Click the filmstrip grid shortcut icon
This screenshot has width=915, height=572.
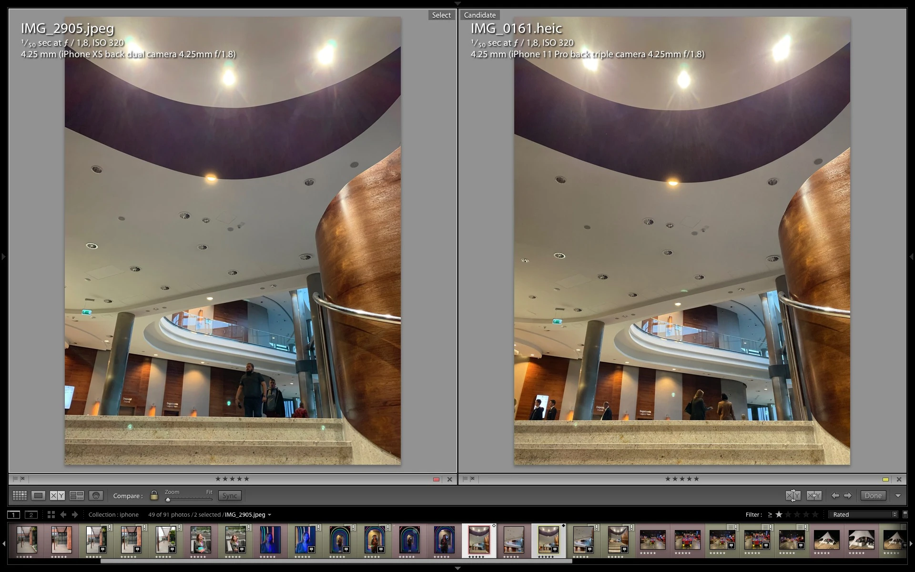(51, 514)
